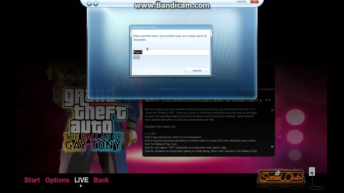Select LIVE in the game menu
This screenshot has height=193, width=344.
81,180
